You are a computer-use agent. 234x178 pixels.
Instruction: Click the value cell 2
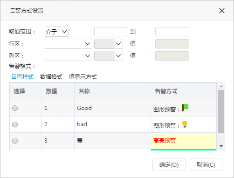58,124
